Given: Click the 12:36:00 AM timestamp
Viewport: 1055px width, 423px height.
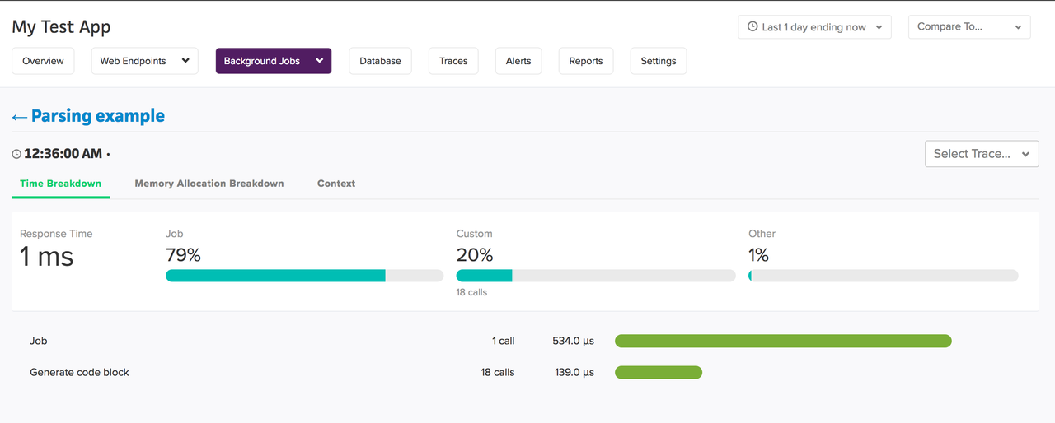Looking at the screenshot, I should 63,154.
